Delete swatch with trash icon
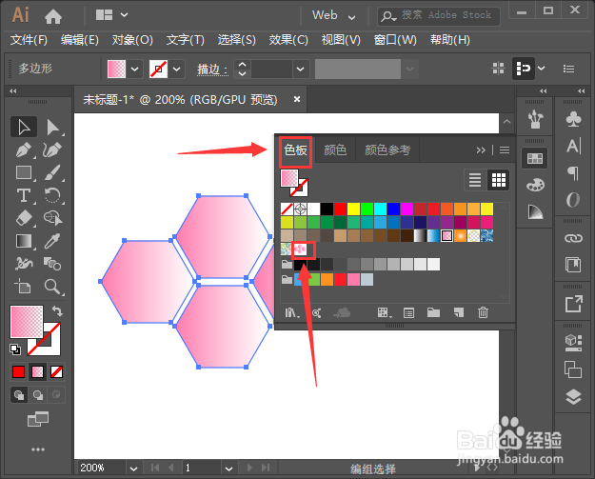 (483, 312)
